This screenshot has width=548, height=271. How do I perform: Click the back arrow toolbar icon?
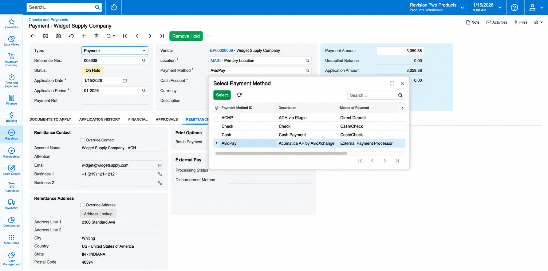pos(33,36)
